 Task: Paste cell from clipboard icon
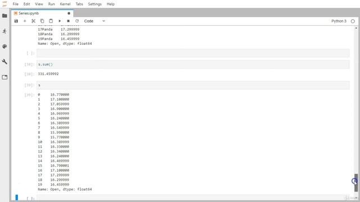51,21
